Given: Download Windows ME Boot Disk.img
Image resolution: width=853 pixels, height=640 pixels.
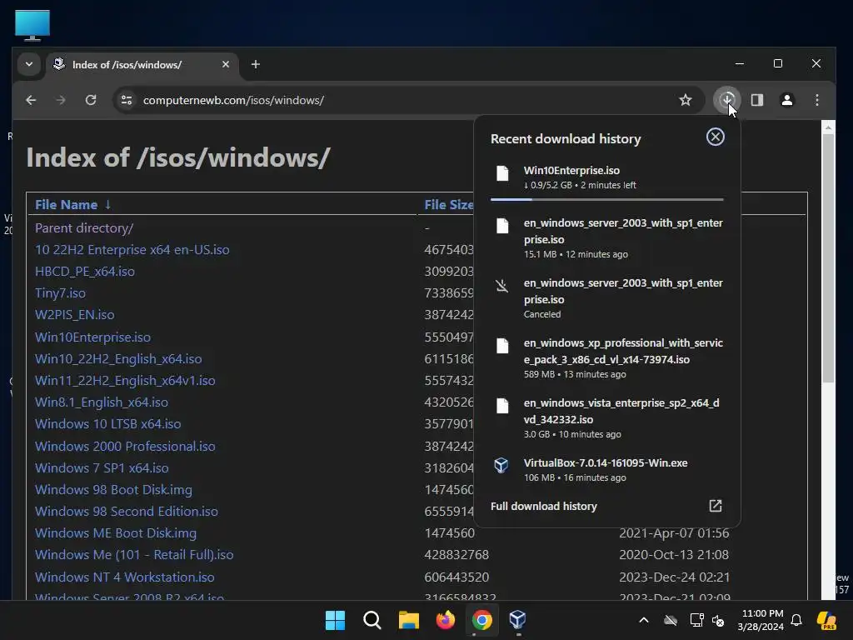Looking at the screenshot, I should point(116,533).
